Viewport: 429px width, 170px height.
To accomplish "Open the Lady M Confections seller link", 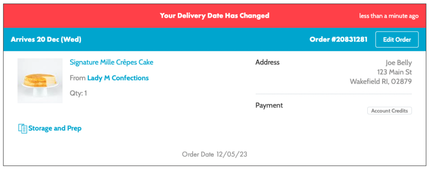I will (118, 78).
